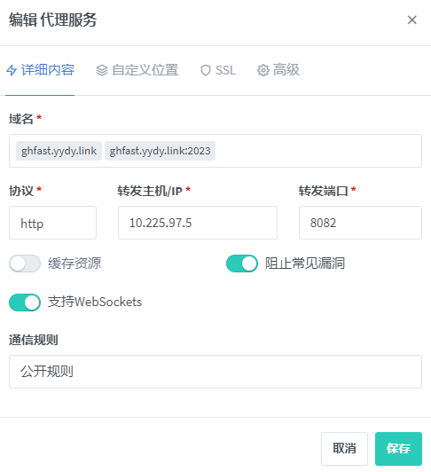Click the gear icon beside 高级
The width and height of the screenshot is (431, 472).
263,70
